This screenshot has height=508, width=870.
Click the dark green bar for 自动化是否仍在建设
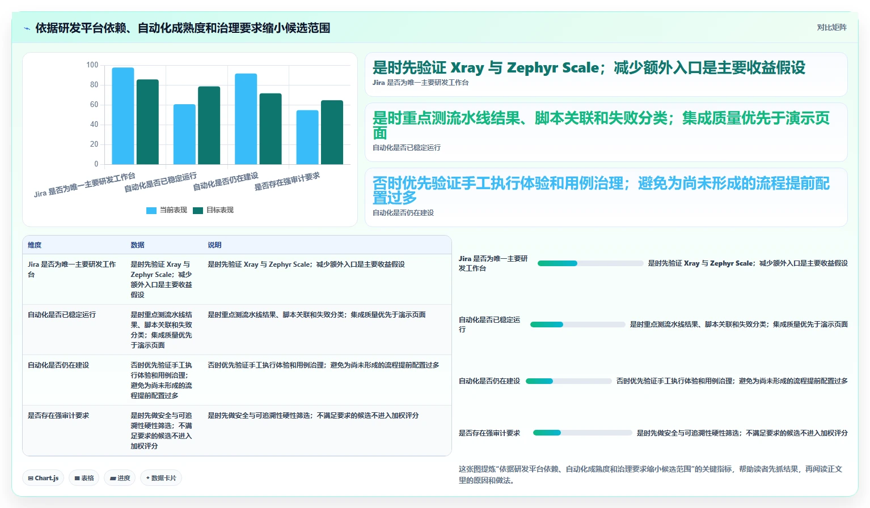[x=271, y=129]
